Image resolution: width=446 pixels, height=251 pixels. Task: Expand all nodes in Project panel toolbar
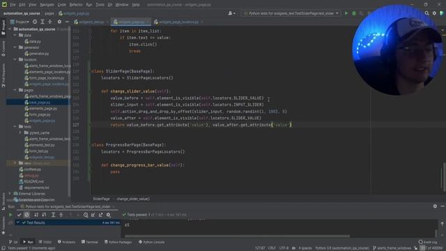tap(43, 22)
